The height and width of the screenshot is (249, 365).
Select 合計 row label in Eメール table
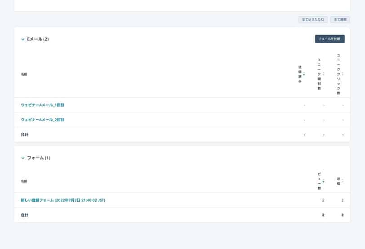click(x=24, y=135)
